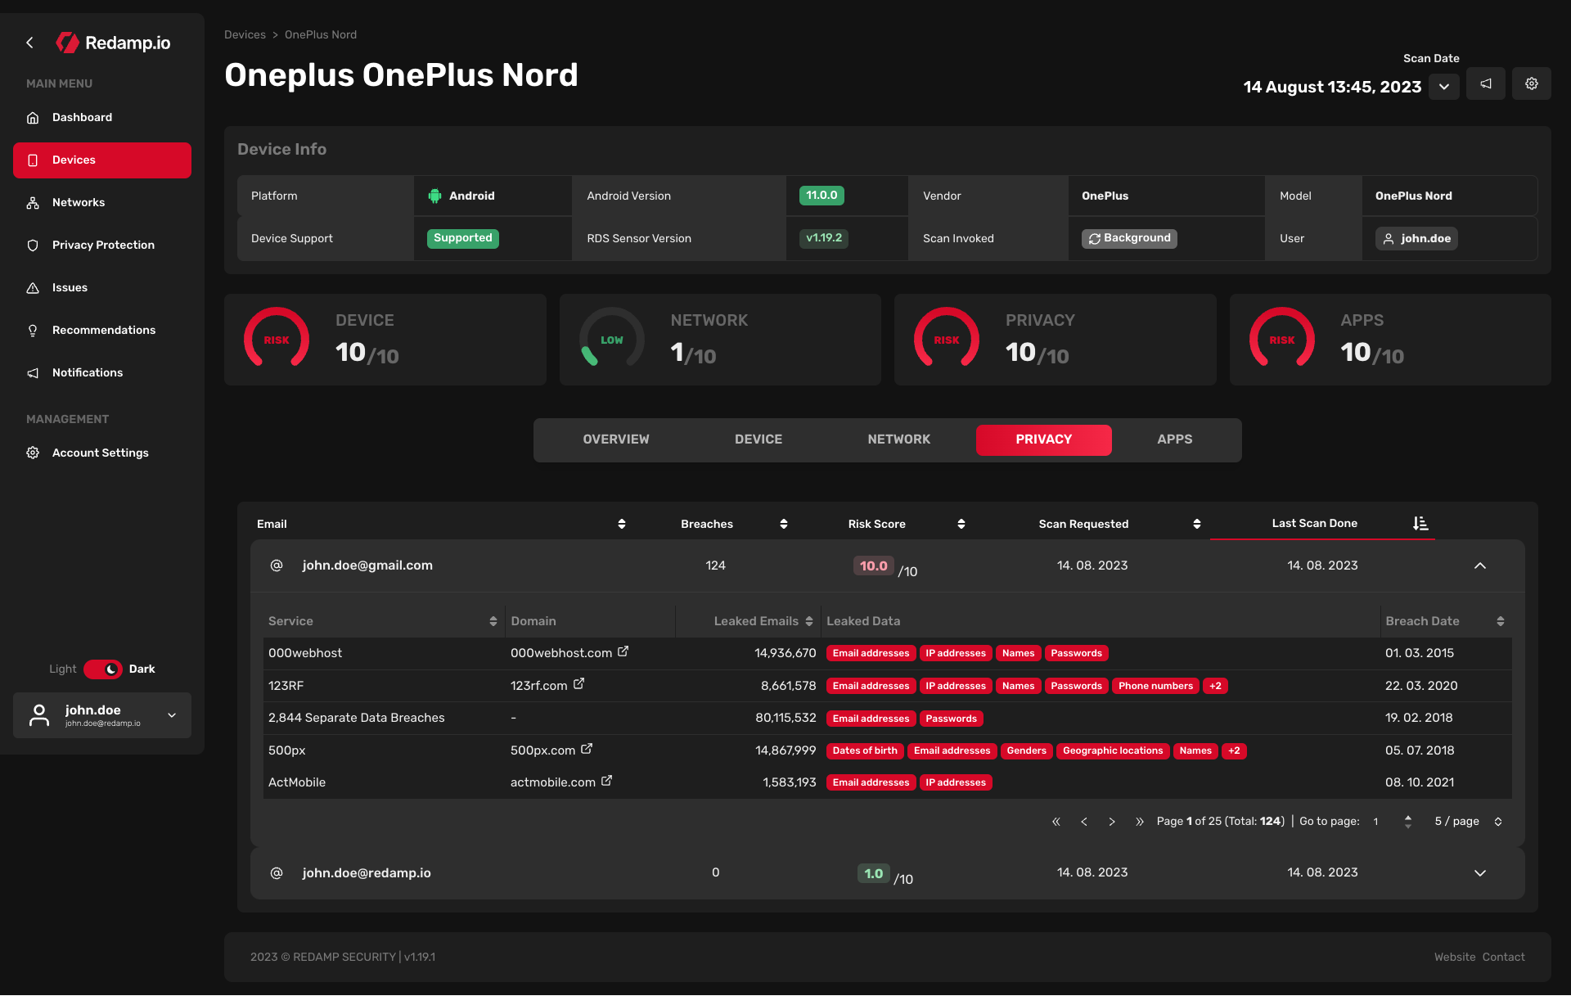Expand john.doe user account menu
This screenshot has width=1571, height=996.
(102, 715)
